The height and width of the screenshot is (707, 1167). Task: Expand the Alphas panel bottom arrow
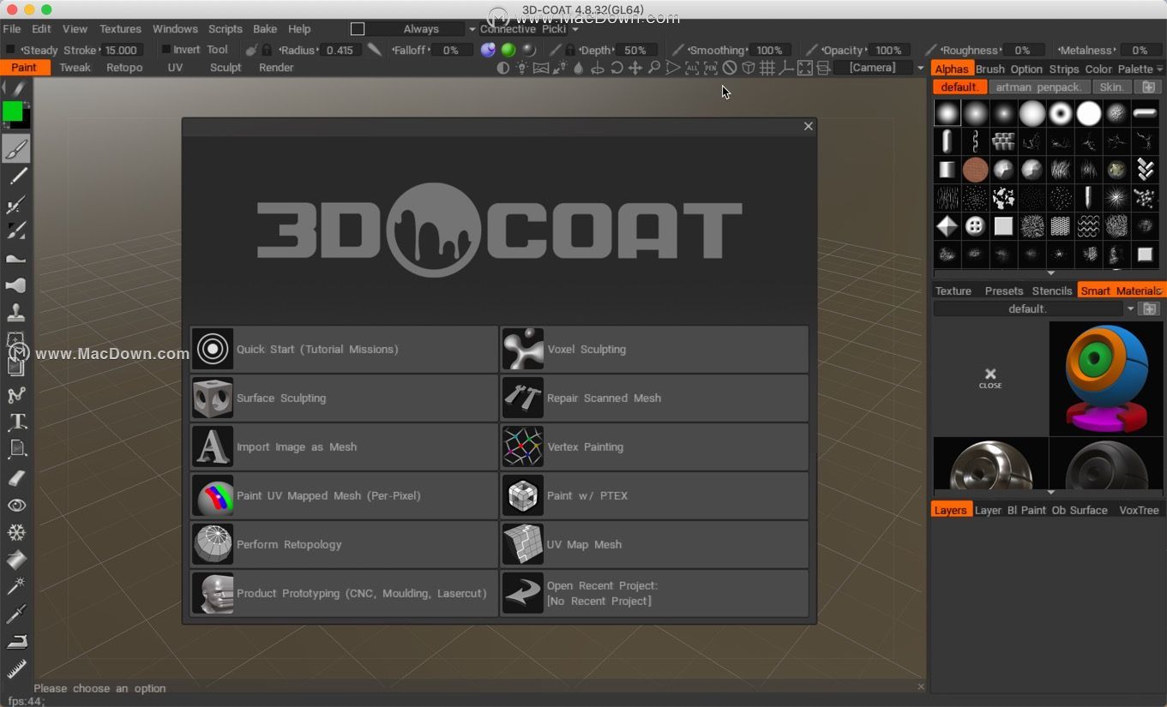click(1051, 273)
